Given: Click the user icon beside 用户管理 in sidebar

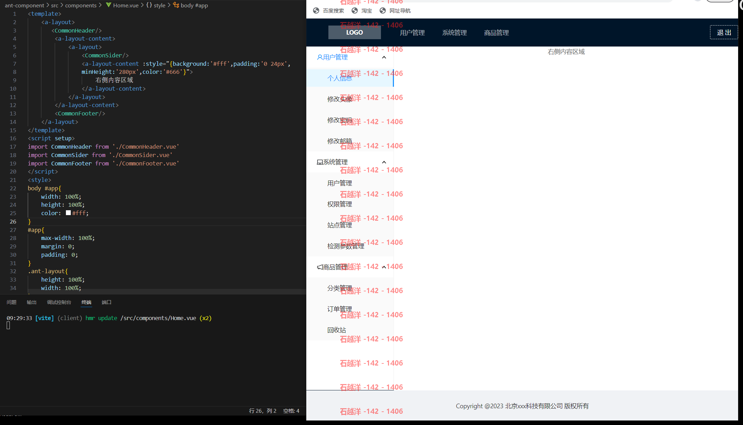Looking at the screenshot, I should click(x=320, y=57).
